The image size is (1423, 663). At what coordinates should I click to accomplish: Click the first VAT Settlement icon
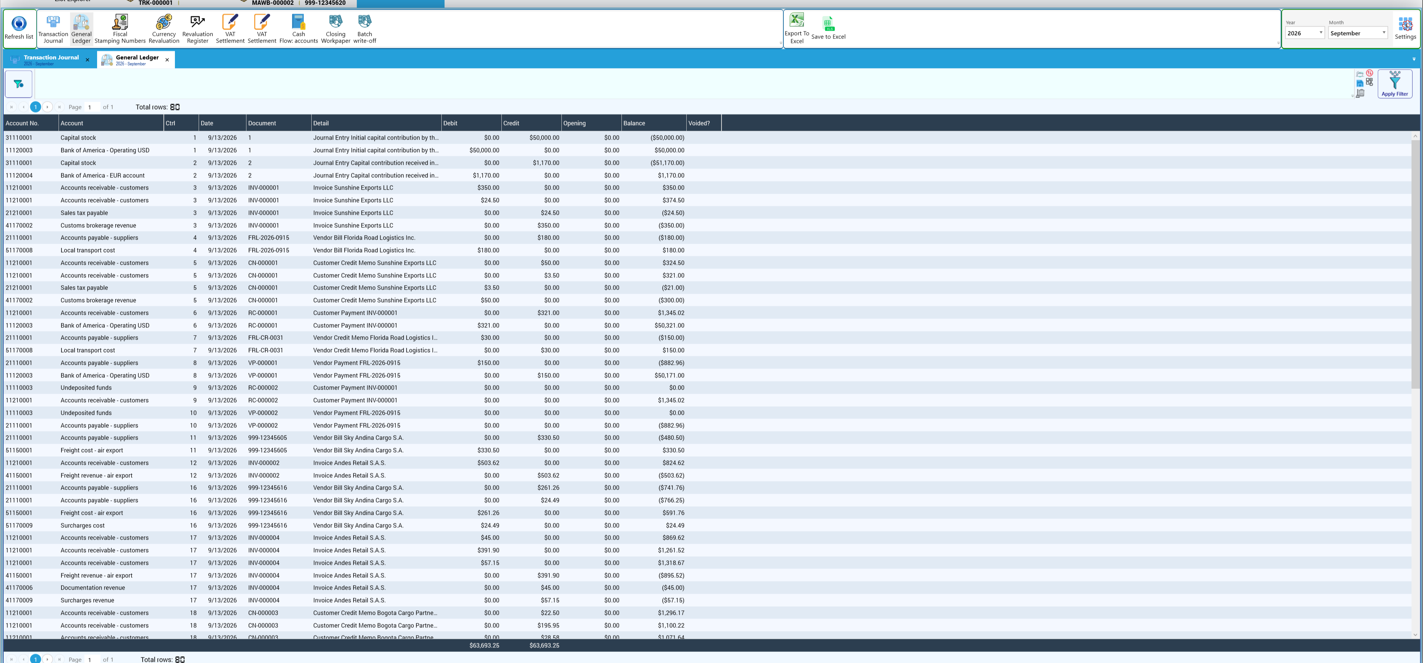tap(230, 29)
